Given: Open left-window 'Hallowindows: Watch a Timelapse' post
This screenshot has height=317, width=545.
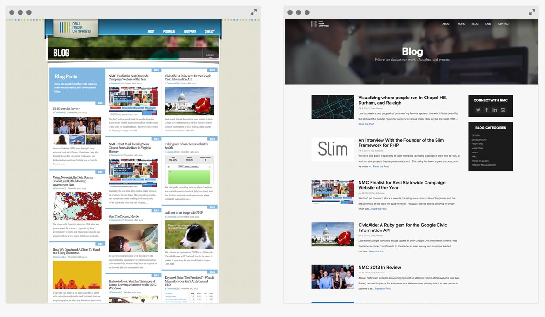Looking at the screenshot, I should click(133, 284).
